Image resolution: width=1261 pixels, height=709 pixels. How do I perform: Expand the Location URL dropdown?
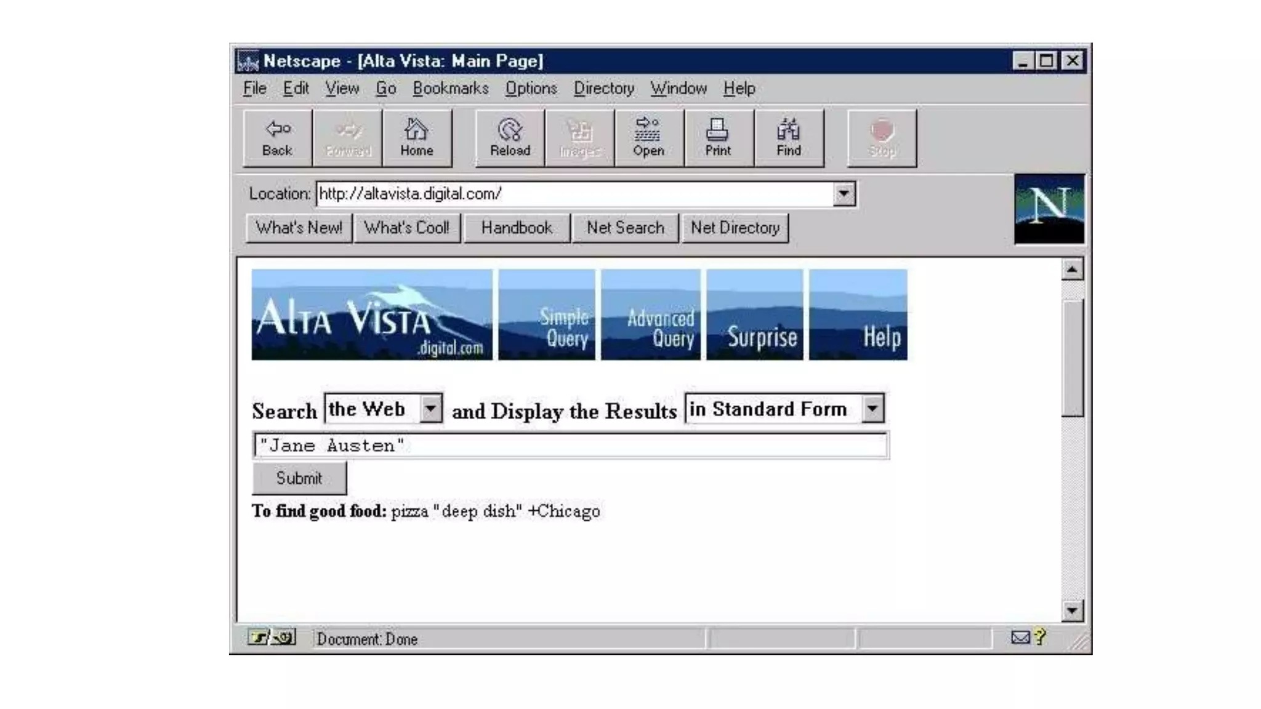coord(844,194)
